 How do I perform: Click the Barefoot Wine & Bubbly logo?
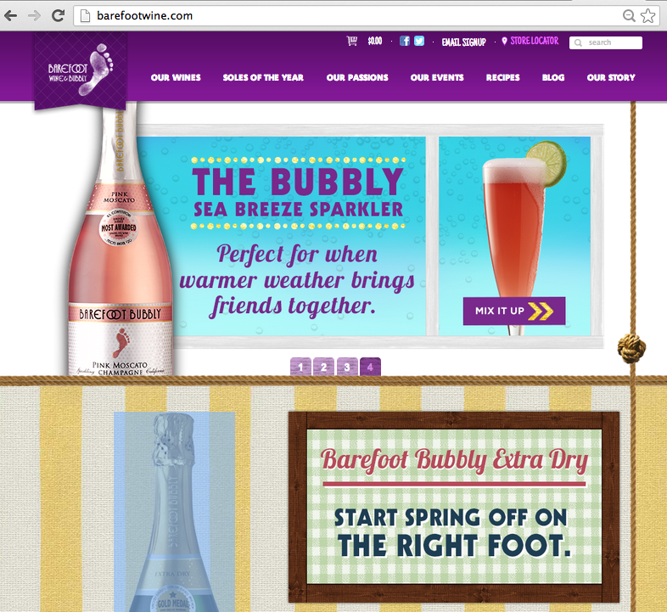pyautogui.click(x=81, y=70)
